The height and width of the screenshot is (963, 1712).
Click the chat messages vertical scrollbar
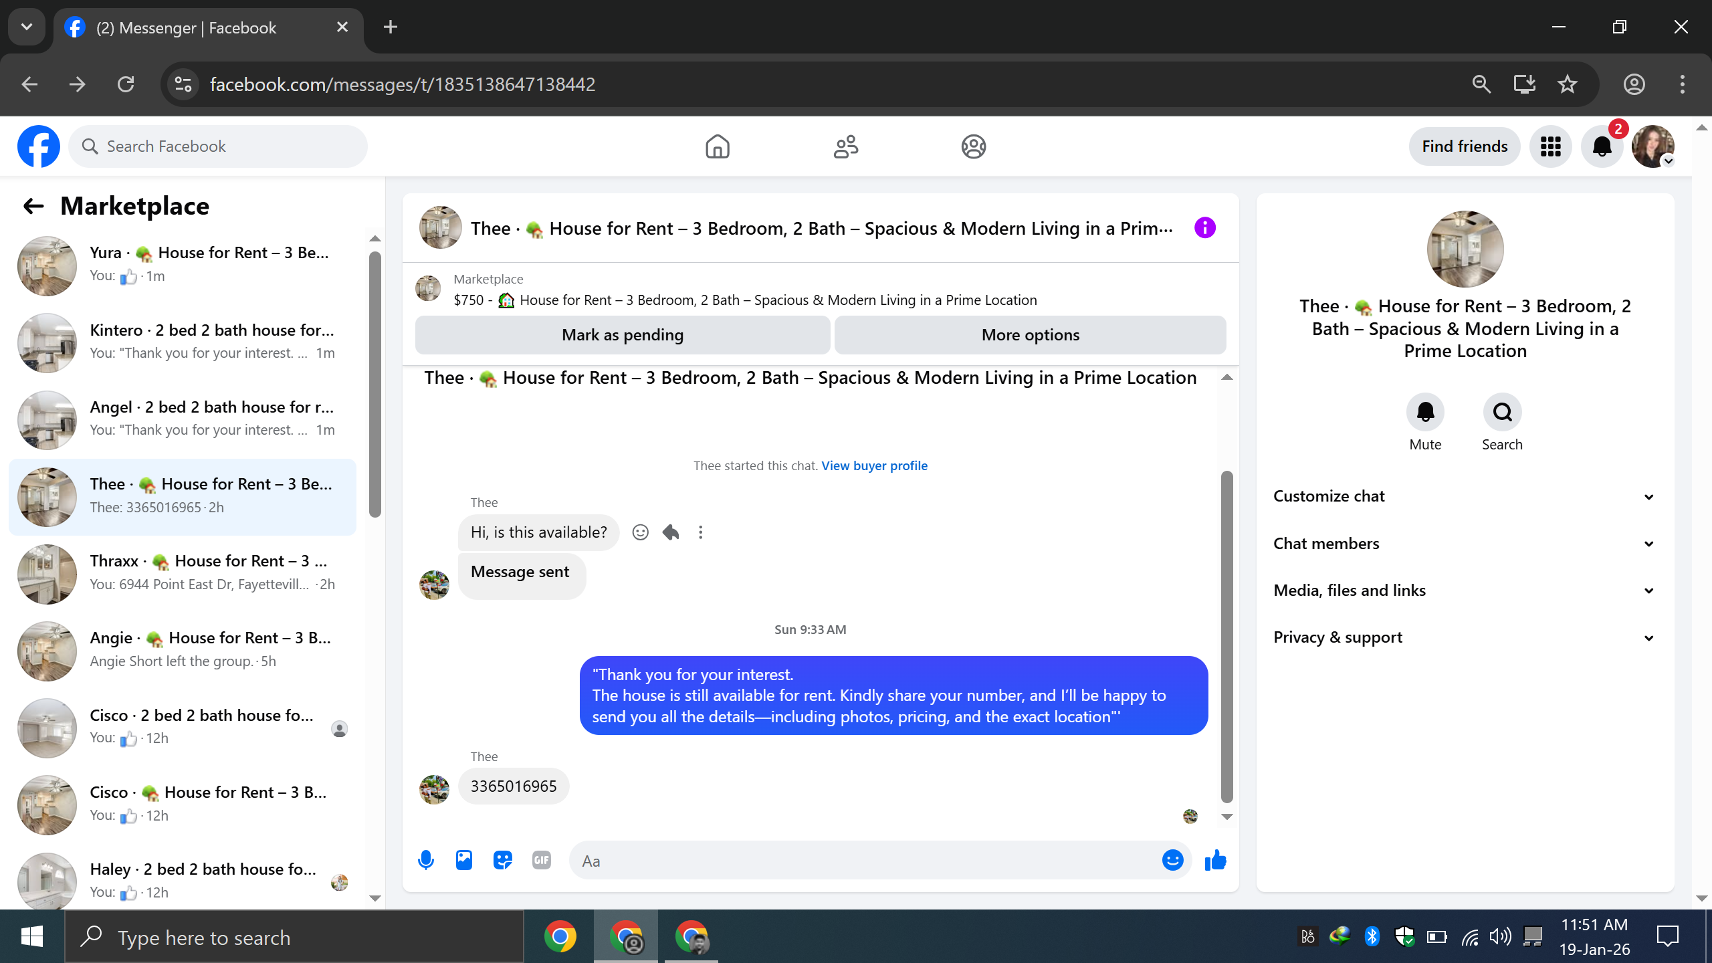point(1226,635)
